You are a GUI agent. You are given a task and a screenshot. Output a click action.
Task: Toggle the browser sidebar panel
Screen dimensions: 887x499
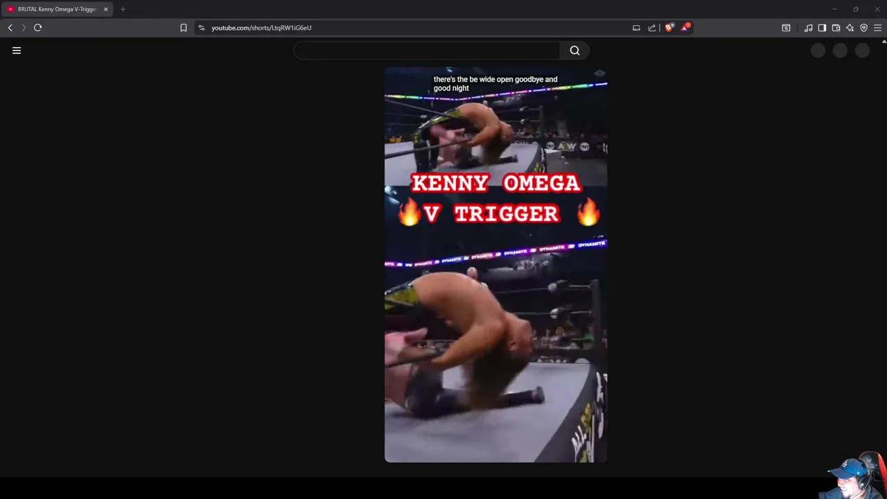822,28
